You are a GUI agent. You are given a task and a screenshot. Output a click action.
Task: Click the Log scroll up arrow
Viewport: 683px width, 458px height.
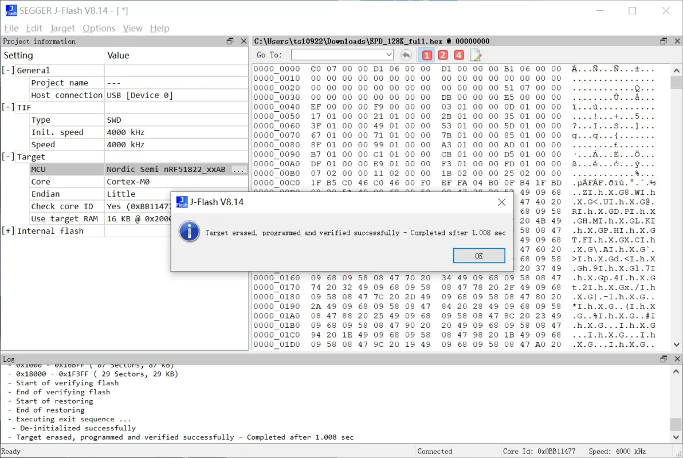pyautogui.click(x=676, y=371)
